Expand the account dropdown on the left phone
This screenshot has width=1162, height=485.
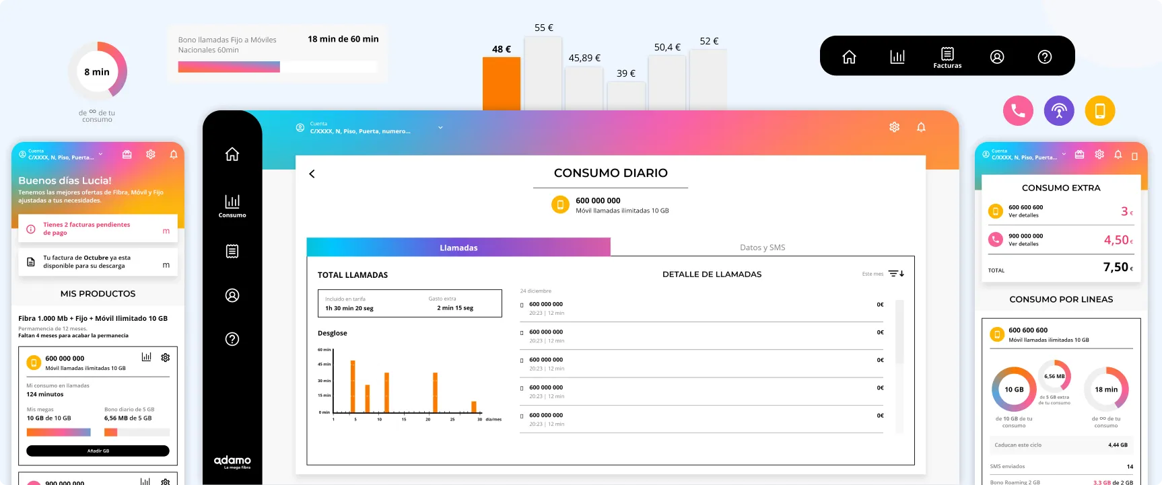coord(100,154)
